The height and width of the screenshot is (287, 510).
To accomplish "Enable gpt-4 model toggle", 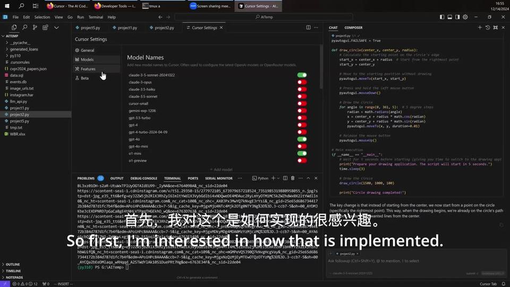I will click(x=302, y=125).
